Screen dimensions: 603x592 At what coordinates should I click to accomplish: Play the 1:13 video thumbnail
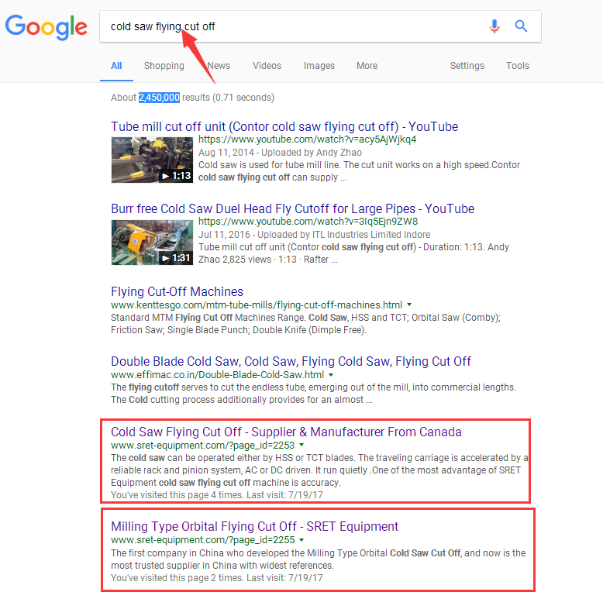152,160
